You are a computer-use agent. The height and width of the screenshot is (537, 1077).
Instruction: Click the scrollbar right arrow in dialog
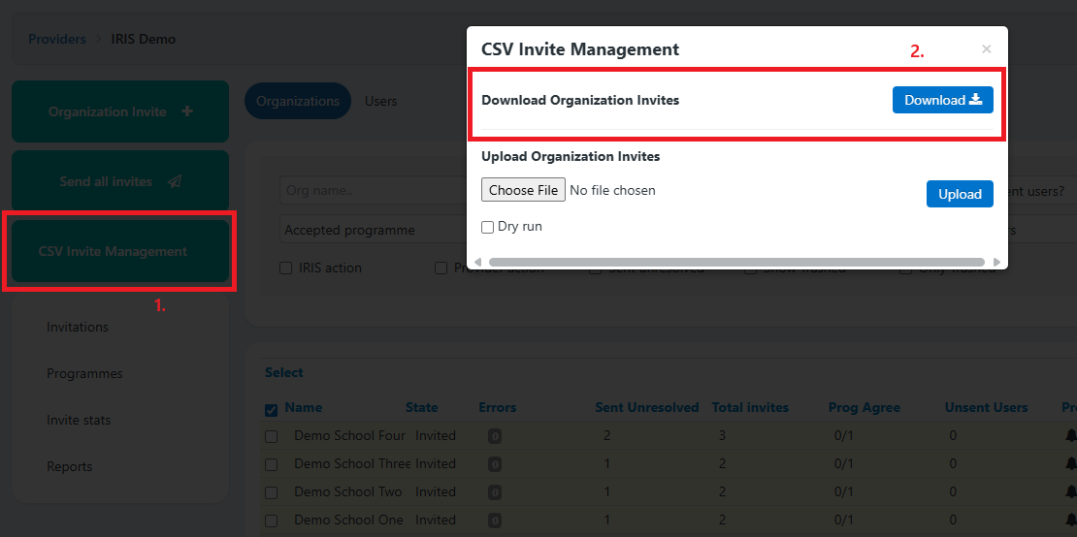pyautogui.click(x=996, y=262)
